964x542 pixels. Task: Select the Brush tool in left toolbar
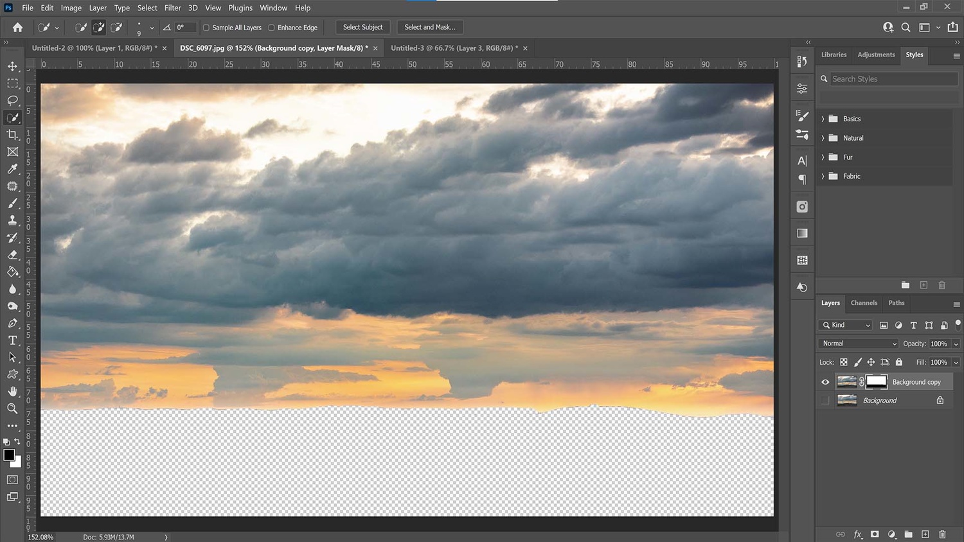pyautogui.click(x=12, y=203)
